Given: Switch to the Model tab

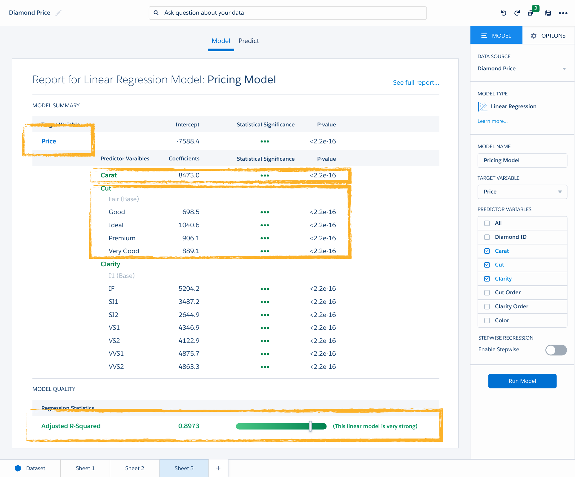Looking at the screenshot, I should click(221, 41).
